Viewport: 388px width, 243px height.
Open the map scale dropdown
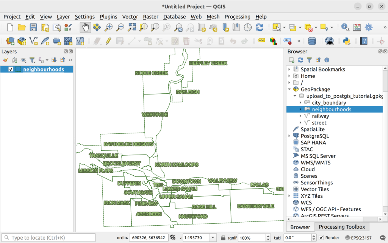(213, 238)
